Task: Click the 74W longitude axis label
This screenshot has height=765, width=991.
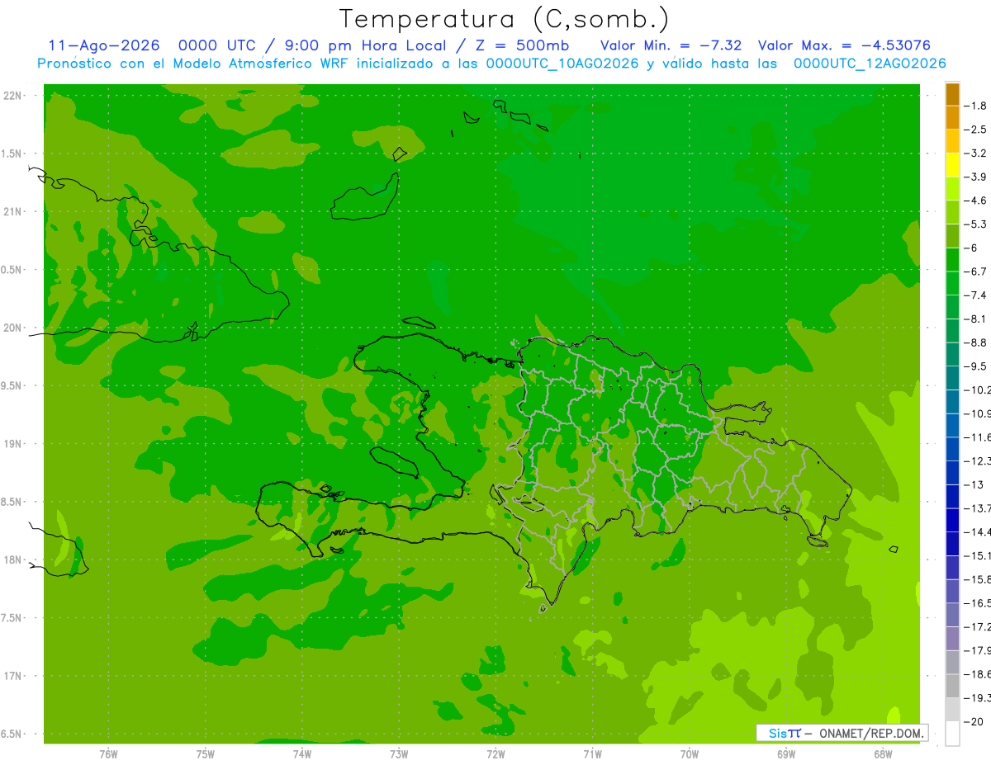Action: [x=302, y=754]
